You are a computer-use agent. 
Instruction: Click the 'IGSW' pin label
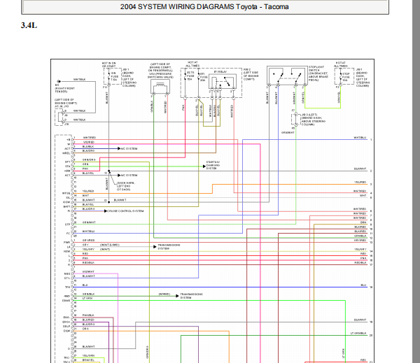point(66,202)
